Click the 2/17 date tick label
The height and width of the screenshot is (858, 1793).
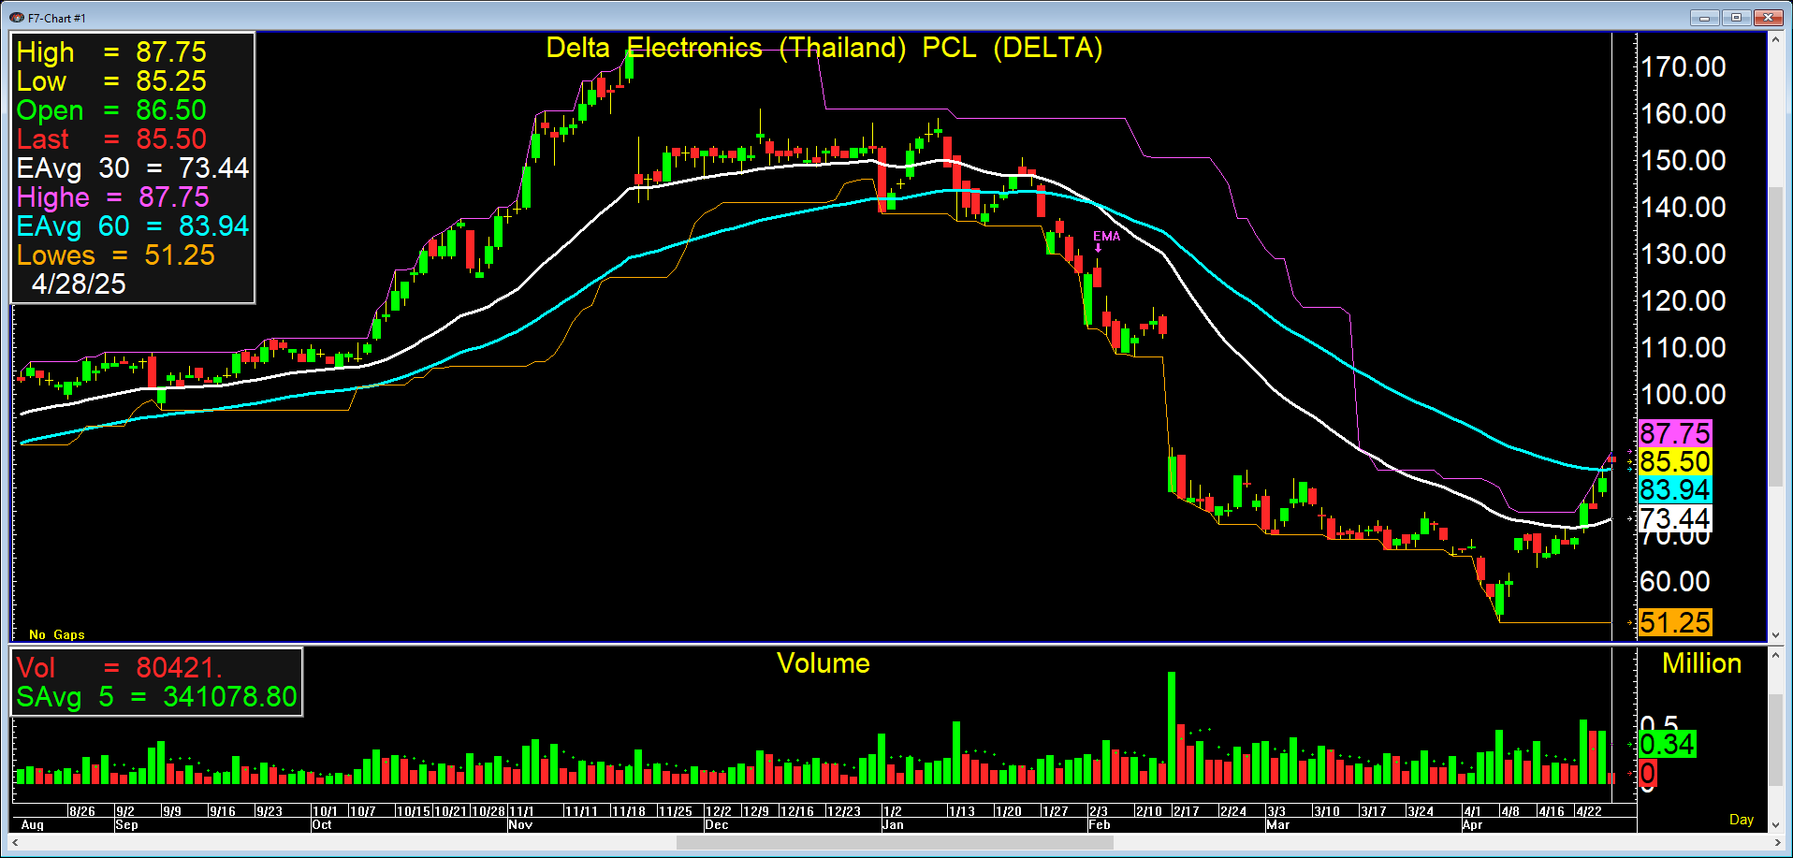click(x=1186, y=811)
